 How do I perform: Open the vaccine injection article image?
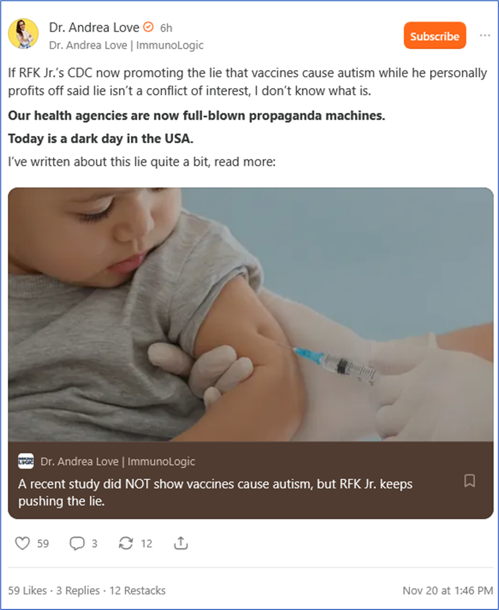point(251,315)
